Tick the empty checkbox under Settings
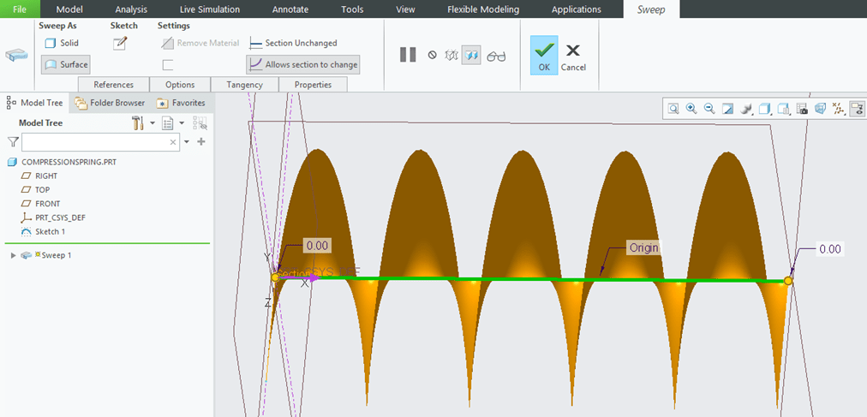 point(168,64)
